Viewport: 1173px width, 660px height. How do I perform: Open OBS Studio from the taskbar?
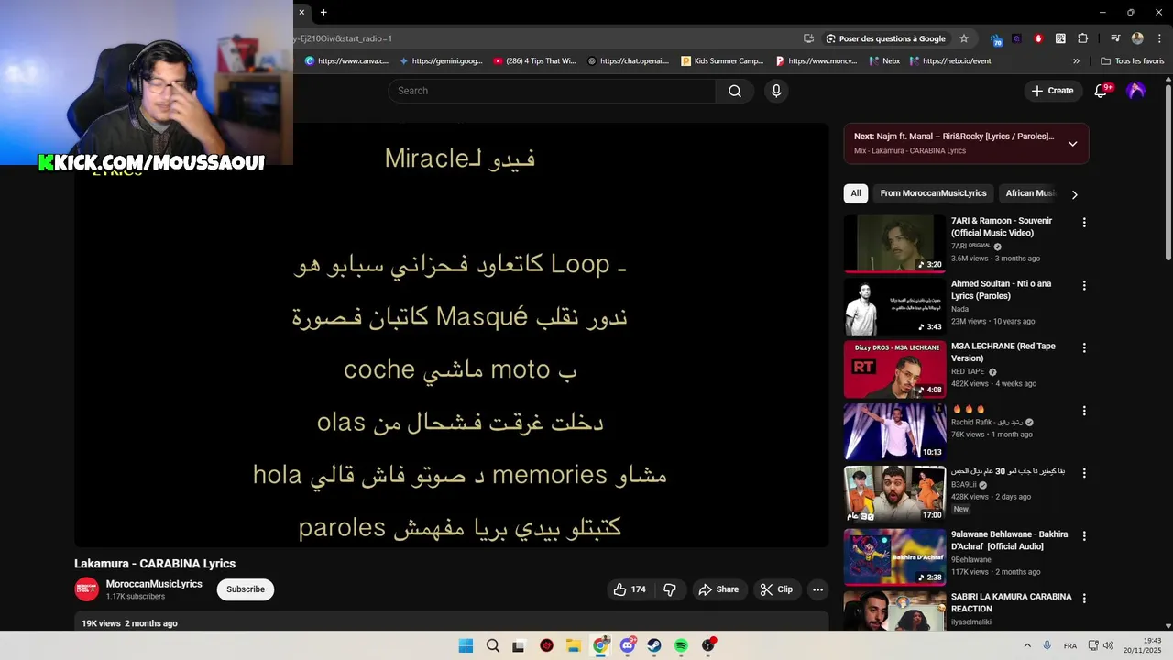click(708, 645)
